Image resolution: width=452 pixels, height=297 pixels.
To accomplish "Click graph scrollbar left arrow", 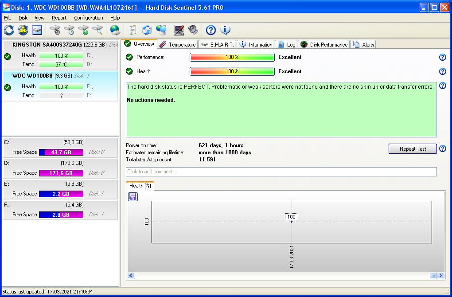I will pos(132,276).
